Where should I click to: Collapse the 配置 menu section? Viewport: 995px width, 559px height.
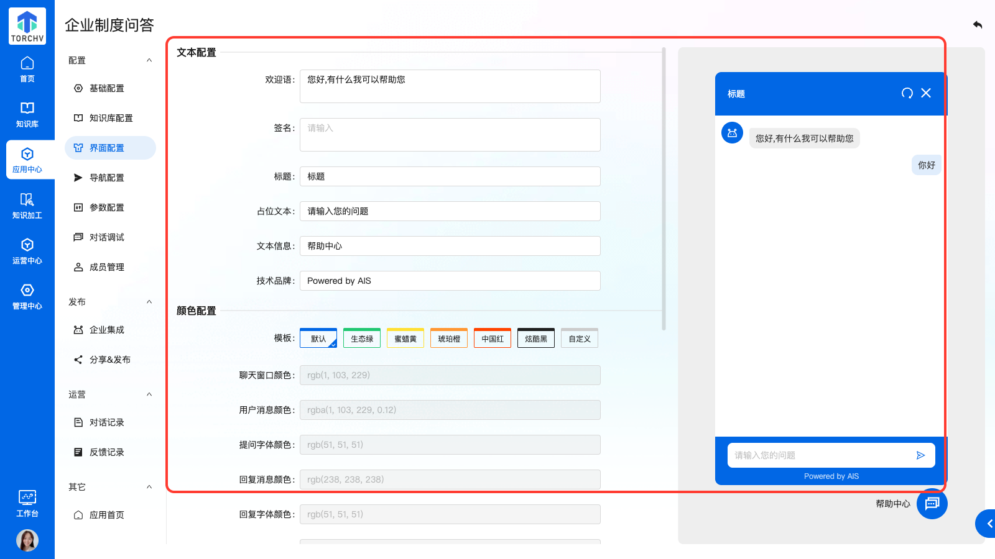point(149,60)
